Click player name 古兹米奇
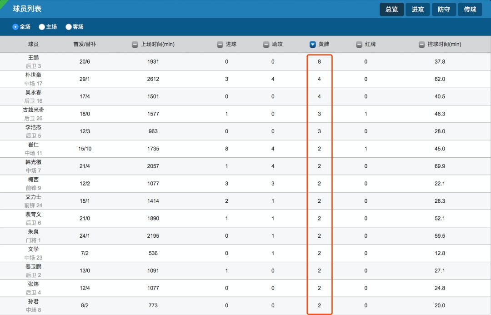The height and width of the screenshot is (315, 491). [x=33, y=110]
